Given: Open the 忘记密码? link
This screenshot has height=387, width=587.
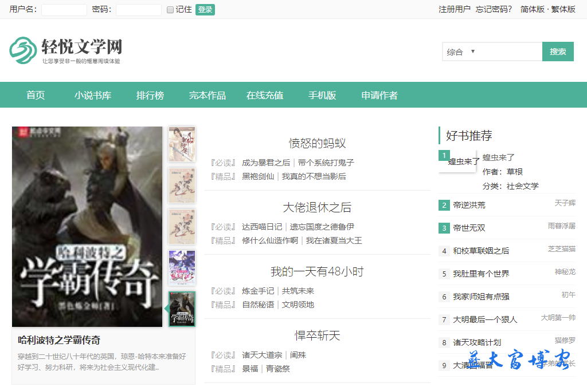Looking at the screenshot, I should coord(494,9).
